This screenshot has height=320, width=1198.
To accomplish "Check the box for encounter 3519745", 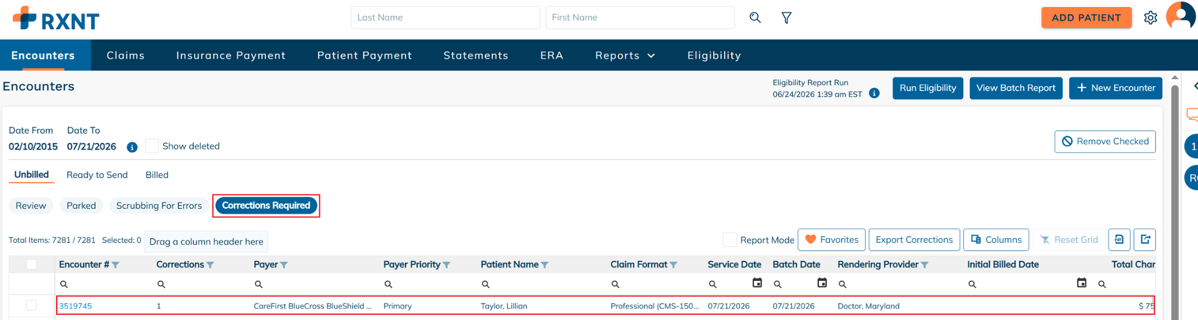I will point(32,305).
